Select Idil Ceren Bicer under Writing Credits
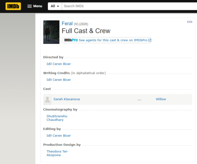197x164 pixels. (59, 80)
